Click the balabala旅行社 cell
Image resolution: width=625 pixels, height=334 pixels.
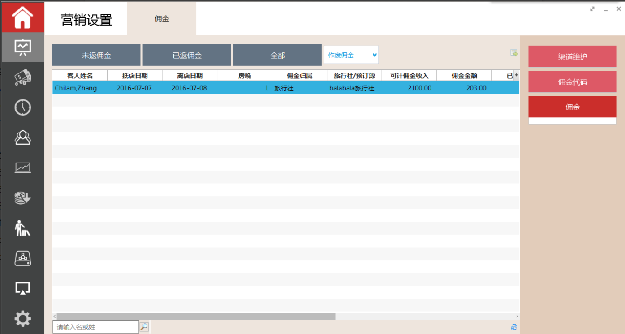point(354,88)
